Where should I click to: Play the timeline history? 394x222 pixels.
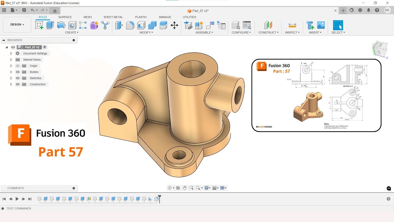(17, 199)
